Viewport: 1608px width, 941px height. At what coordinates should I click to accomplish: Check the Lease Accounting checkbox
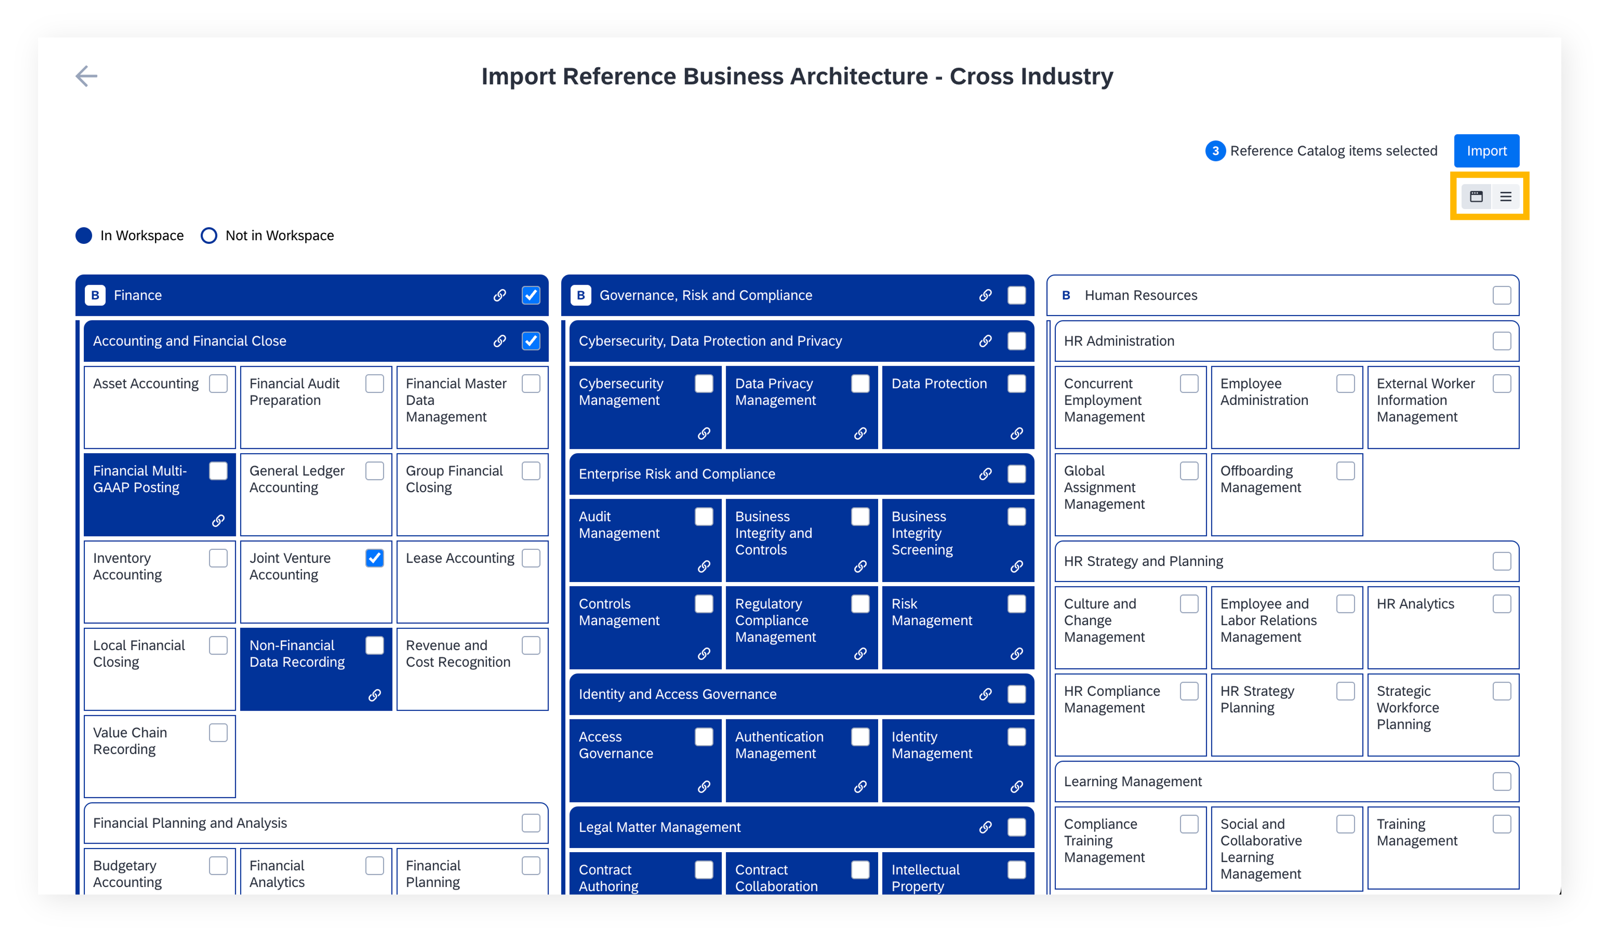click(531, 558)
